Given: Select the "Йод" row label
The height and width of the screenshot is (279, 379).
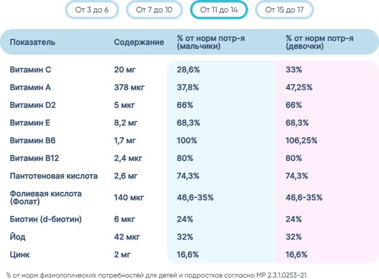Looking at the screenshot, I should pos(18,237).
